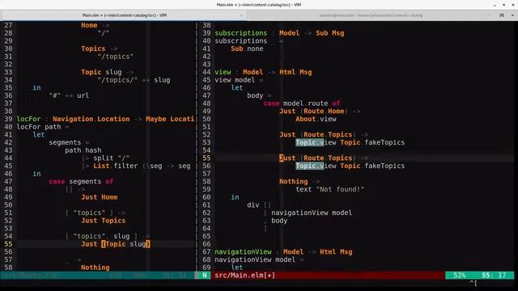Click "Just Topics" on left line 52
The image size is (518, 291).
click(x=104, y=221)
